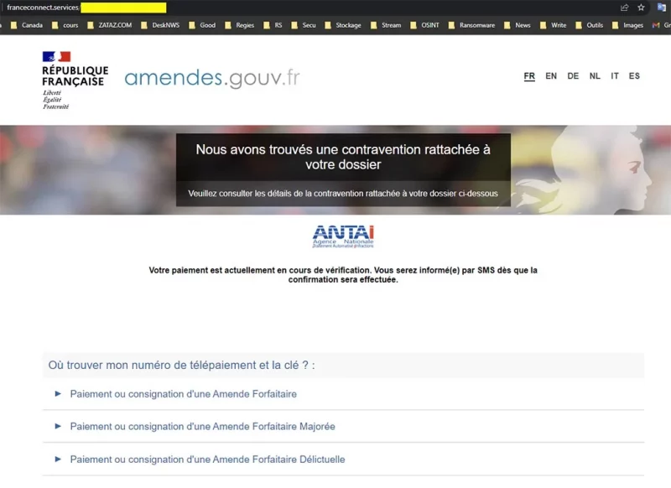Open the Regies bookmarks folder
Screen dimensions: 671x488
[x=240, y=25]
